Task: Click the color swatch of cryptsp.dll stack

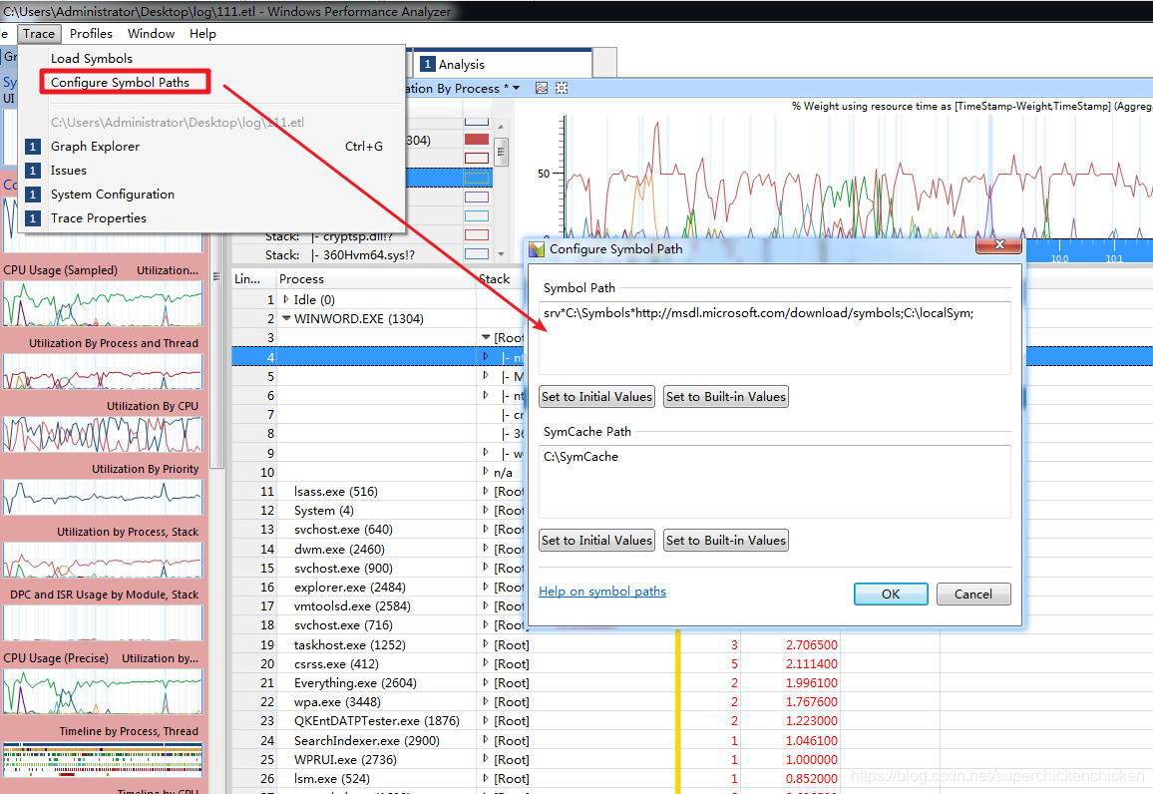Action: click(477, 235)
